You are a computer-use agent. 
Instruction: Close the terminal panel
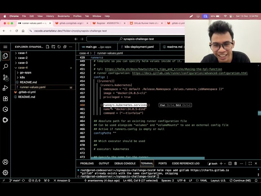coord(256,163)
